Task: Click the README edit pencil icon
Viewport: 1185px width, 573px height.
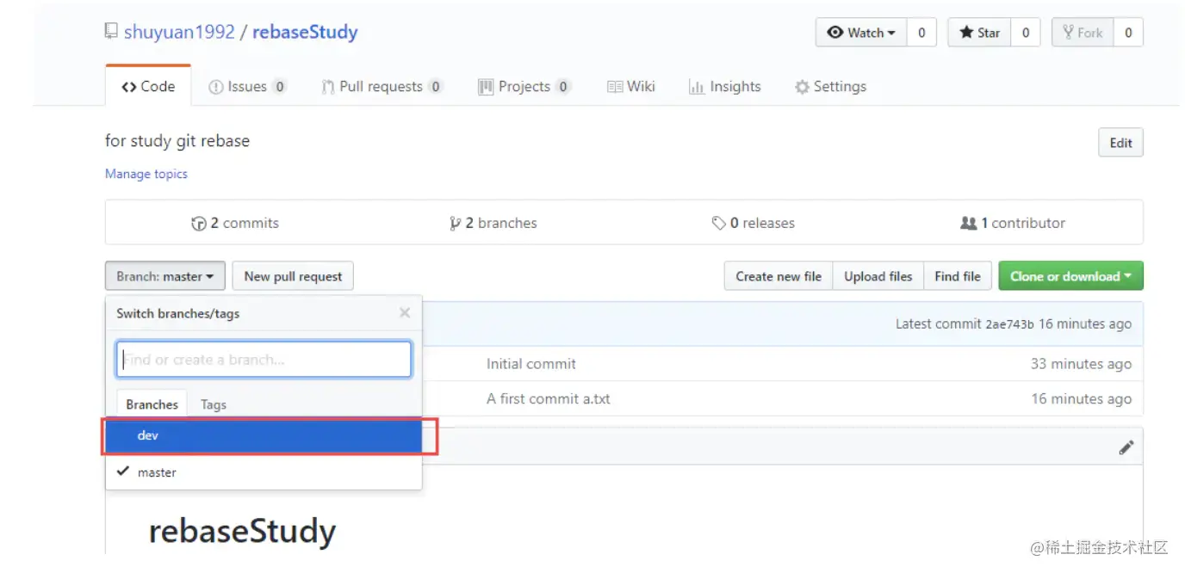Action: [x=1126, y=447]
